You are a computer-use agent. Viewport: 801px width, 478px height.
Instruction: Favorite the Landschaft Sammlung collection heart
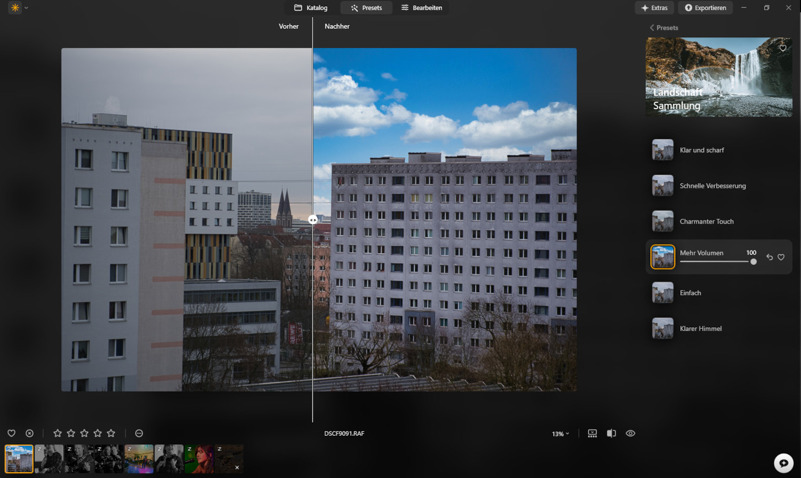782,48
